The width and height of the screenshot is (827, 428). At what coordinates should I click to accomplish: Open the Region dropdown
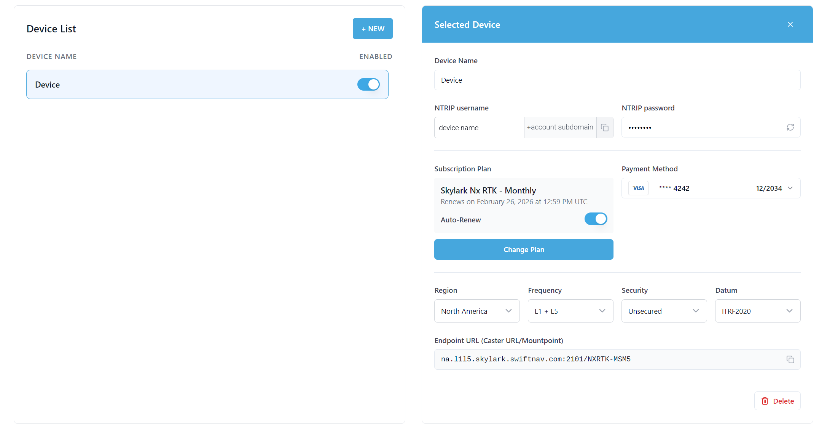click(476, 311)
